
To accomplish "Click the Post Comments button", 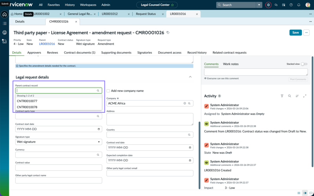I will pyautogui.click(x=298, y=79).
